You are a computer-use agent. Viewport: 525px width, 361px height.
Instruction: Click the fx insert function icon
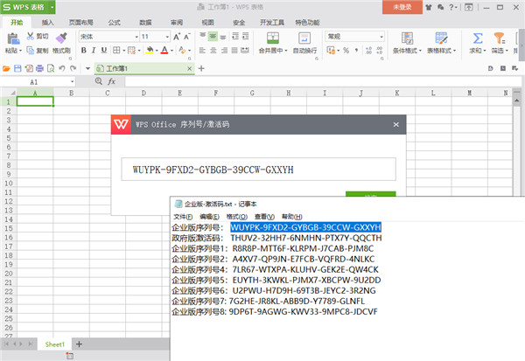point(111,81)
